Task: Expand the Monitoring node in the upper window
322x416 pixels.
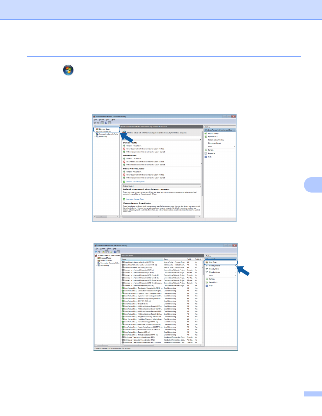Action: (95, 136)
